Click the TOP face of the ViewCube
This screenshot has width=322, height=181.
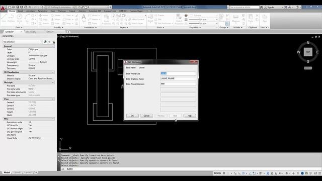click(308, 52)
